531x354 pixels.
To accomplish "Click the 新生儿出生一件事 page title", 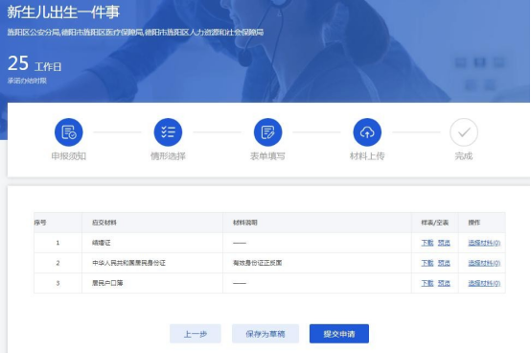I will click(x=63, y=12).
